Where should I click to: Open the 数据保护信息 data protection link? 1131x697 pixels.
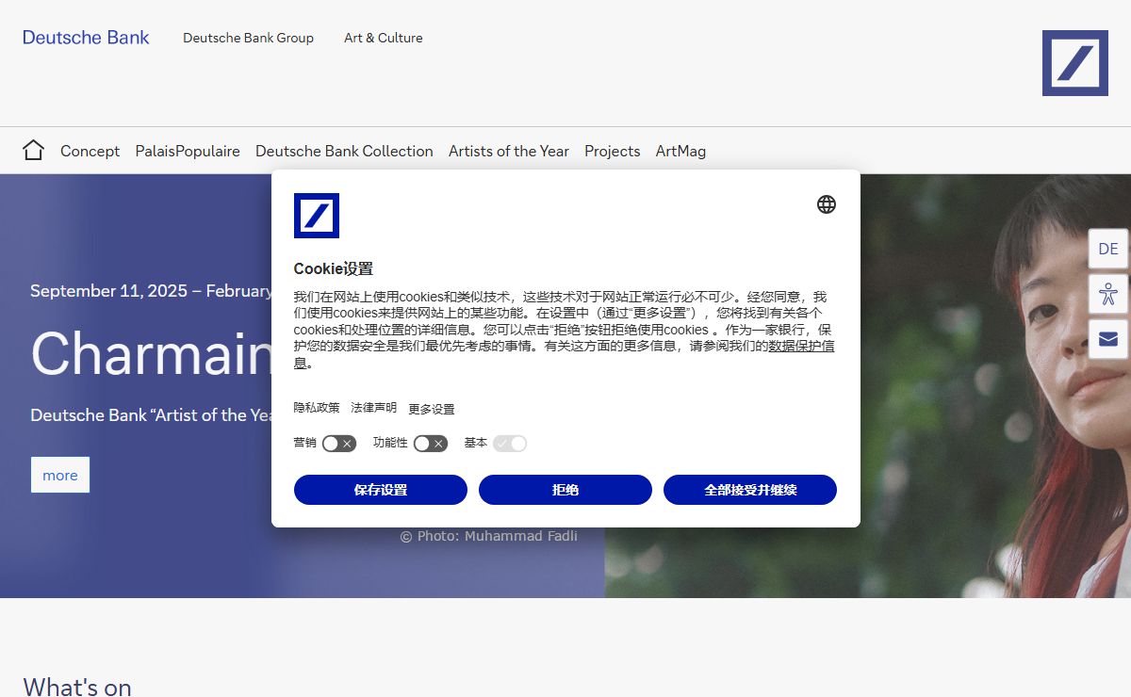click(801, 347)
